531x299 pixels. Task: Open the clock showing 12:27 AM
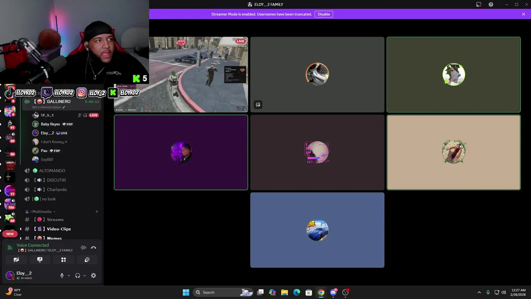pos(519,292)
